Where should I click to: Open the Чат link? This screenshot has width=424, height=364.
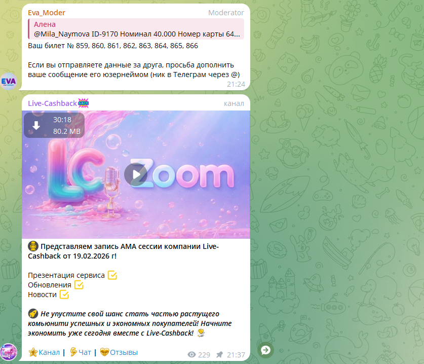coord(85,352)
